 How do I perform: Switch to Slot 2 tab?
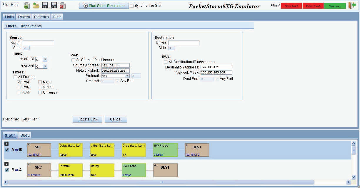(25, 135)
